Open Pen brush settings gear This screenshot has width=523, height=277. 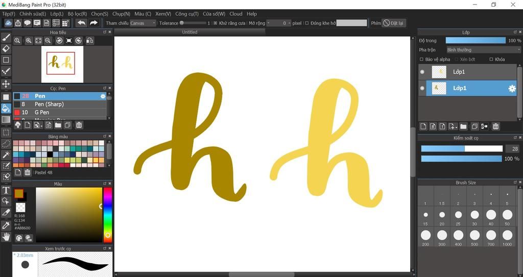click(103, 96)
